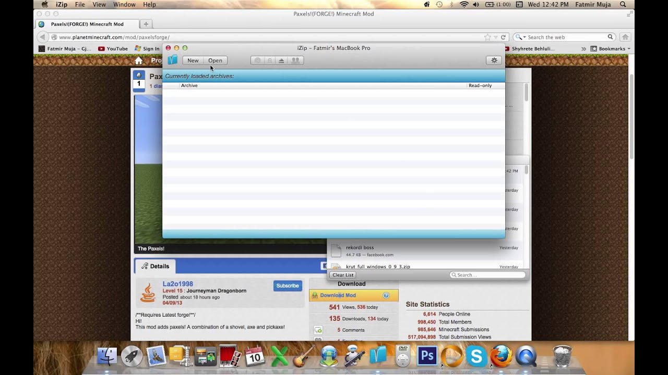Image resolution: width=668 pixels, height=375 pixels.
Task: Open the calendar icon in the dock
Action: (x=255, y=356)
